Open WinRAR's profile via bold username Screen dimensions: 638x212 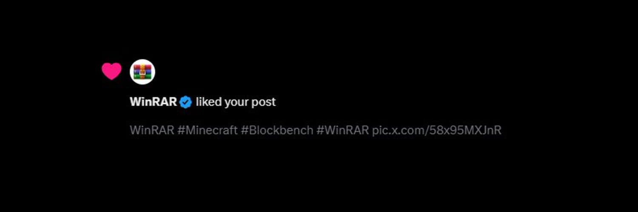click(x=154, y=102)
